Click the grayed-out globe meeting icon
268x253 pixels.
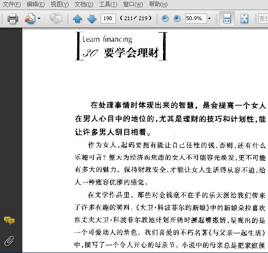(56, 18)
